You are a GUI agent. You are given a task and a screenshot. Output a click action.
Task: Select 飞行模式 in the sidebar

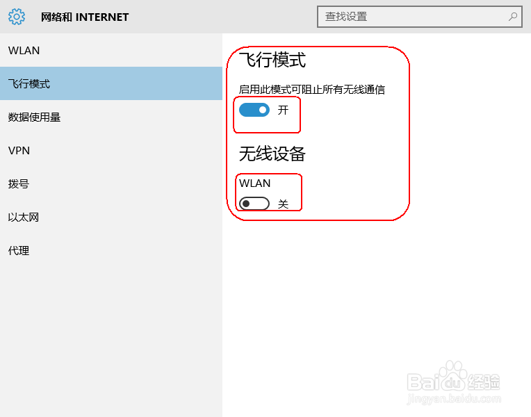click(x=111, y=83)
